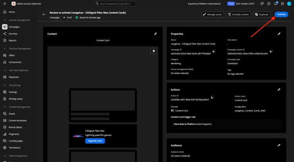Click the Content templates icon
294x162 pixels.
point(5,121)
